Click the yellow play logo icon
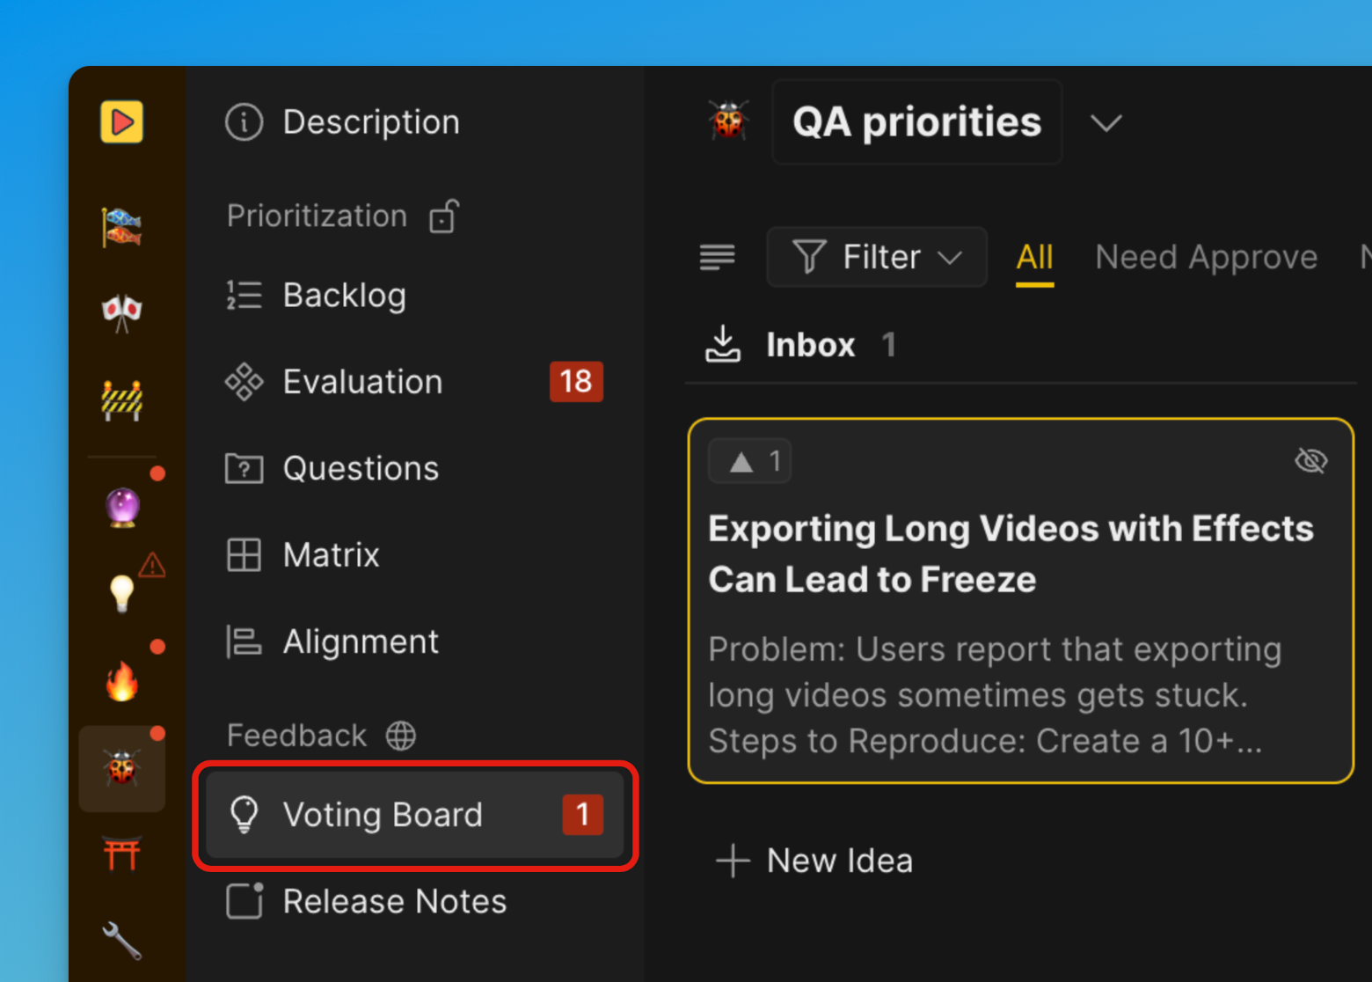 point(121,121)
